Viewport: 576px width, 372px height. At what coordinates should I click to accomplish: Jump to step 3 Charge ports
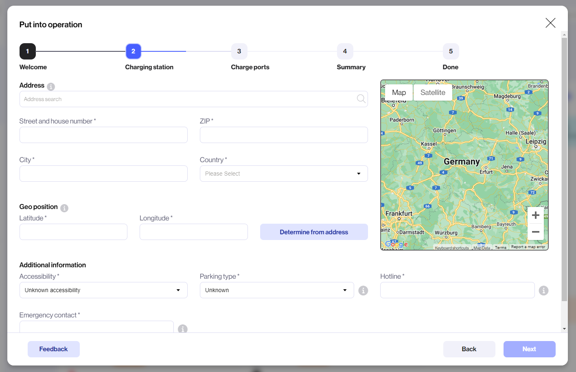pyautogui.click(x=239, y=51)
